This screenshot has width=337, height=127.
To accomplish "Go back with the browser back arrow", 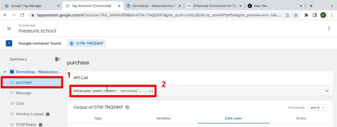I will tap(5, 15).
